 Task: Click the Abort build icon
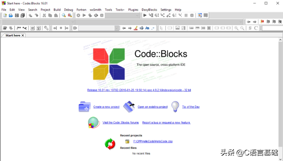[x=102, y=15]
